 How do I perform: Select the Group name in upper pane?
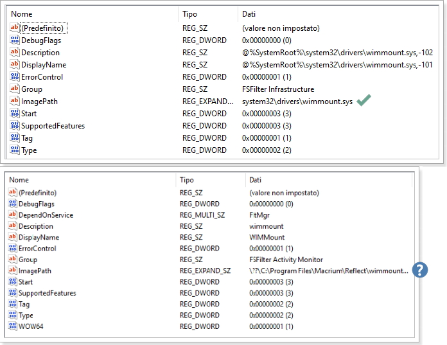(31, 89)
